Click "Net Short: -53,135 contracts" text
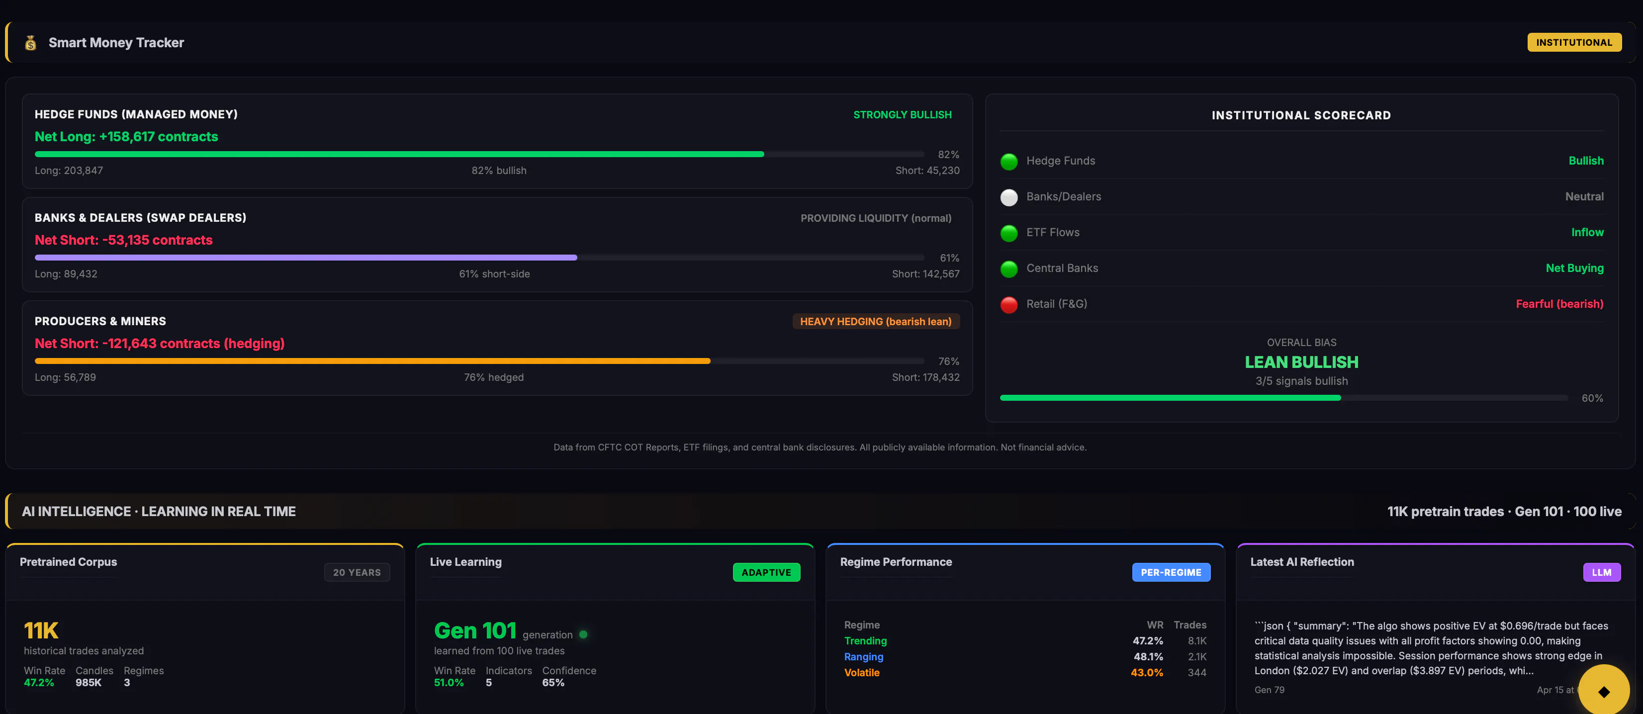 click(124, 240)
